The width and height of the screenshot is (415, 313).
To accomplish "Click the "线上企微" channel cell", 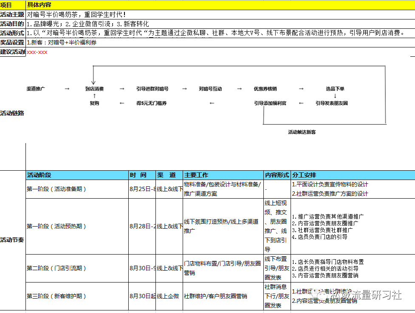I will pyautogui.click(x=169, y=296).
